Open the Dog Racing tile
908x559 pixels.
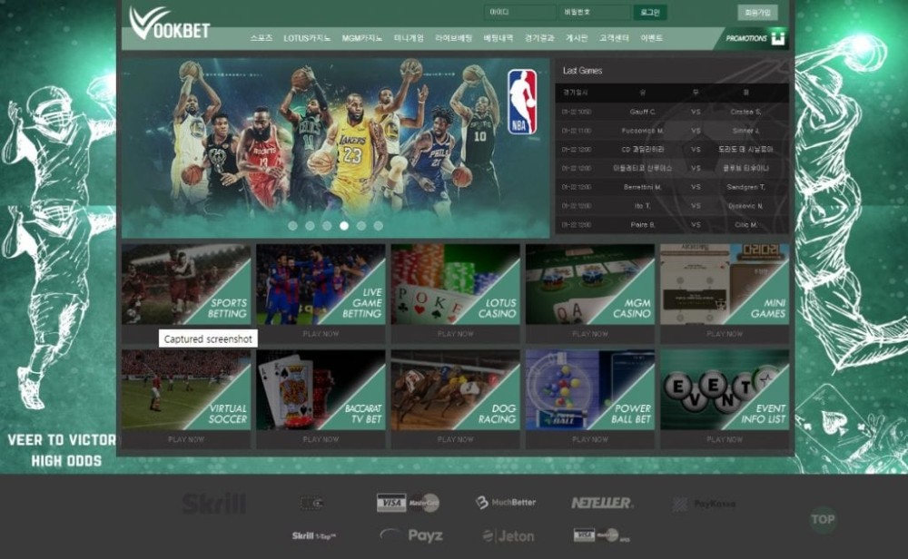pos(455,389)
